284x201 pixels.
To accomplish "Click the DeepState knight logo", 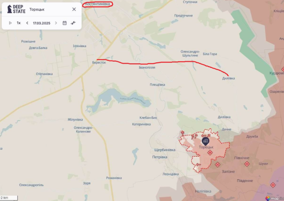I will coord(9,9).
